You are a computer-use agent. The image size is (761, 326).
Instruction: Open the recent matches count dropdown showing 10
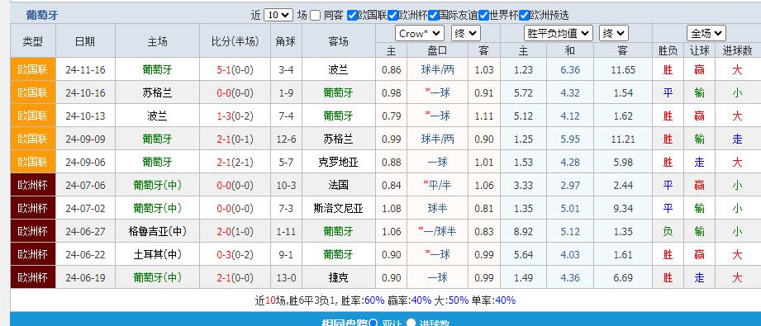click(278, 15)
